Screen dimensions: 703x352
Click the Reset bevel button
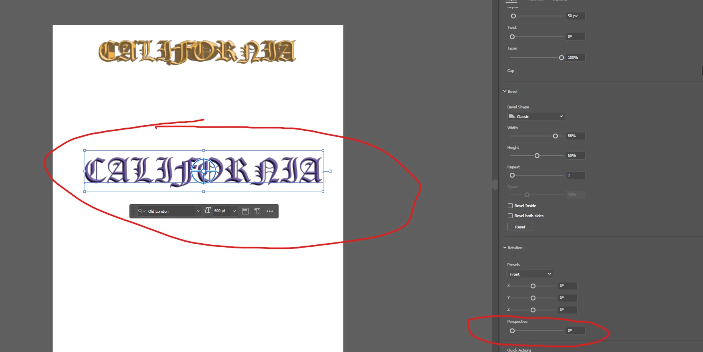click(520, 227)
